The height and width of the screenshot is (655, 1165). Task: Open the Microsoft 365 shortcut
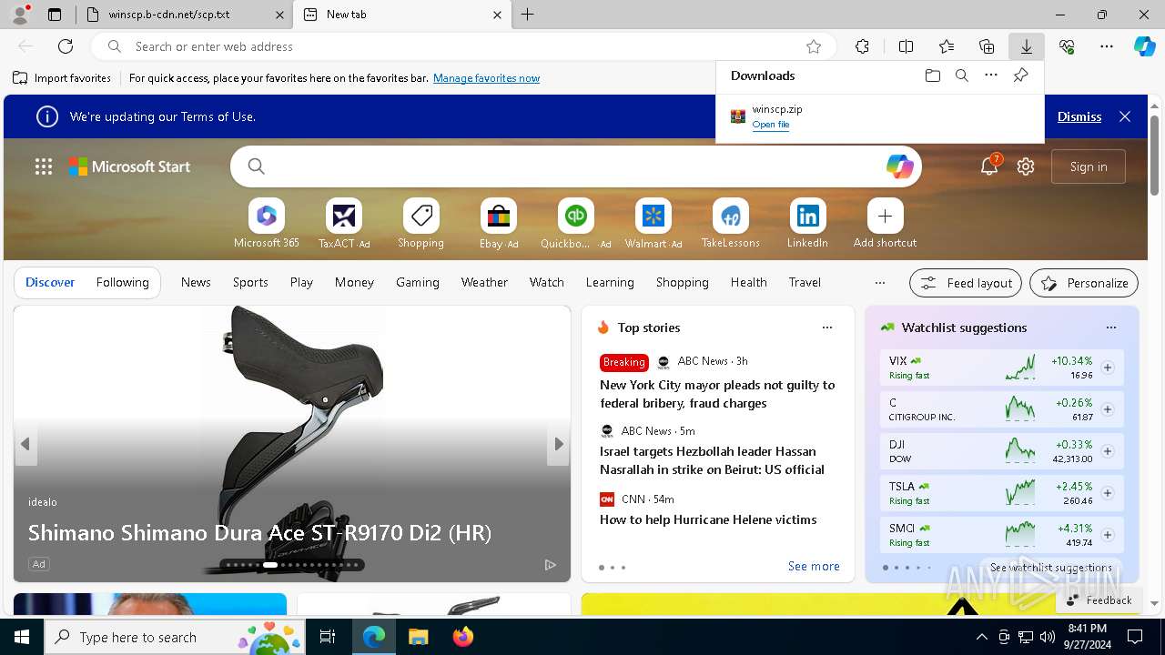[x=267, y=223]
